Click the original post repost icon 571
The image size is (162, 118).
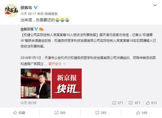click(118, 103)
